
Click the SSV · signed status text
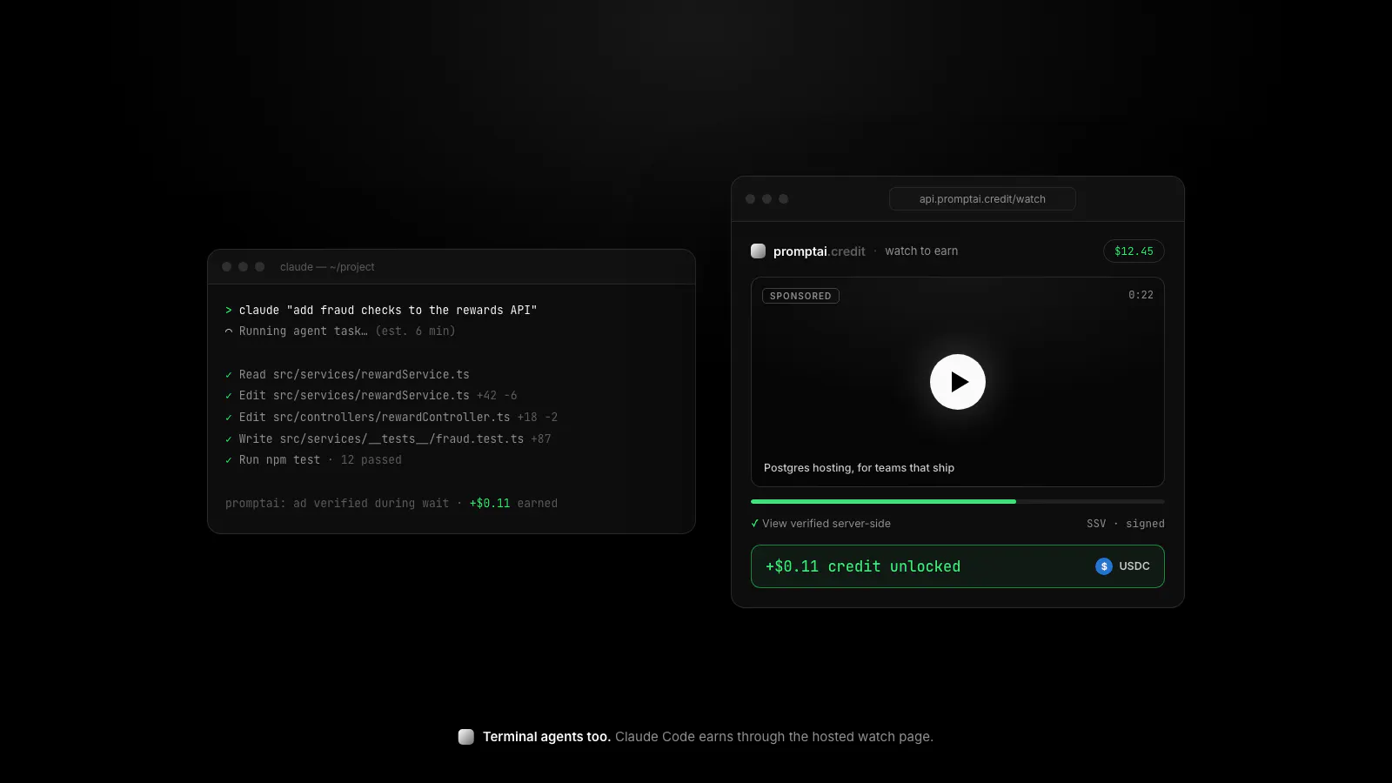(1125, 524)
